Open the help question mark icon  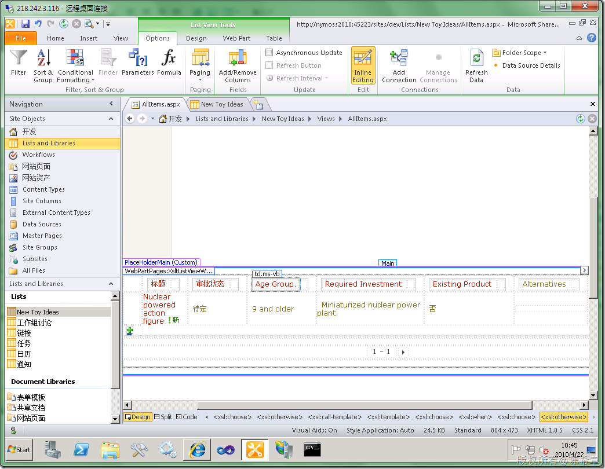592,38
